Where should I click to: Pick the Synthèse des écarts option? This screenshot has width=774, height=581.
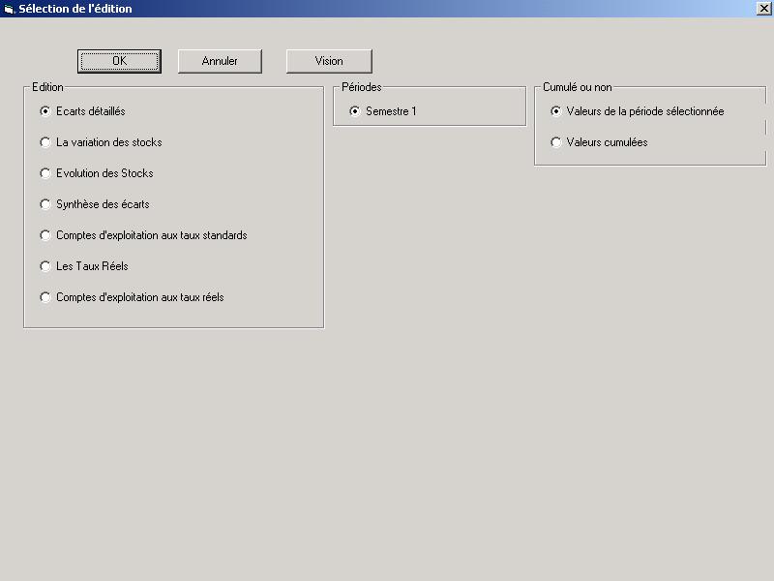pos(94,204)
